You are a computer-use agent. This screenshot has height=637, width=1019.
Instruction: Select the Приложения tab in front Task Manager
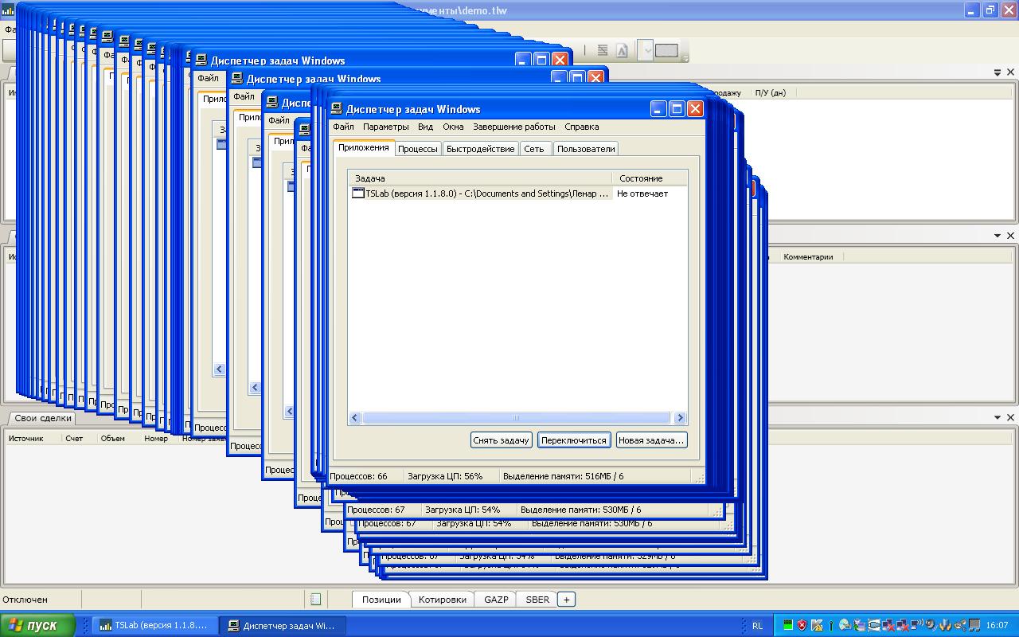point(363,147)
